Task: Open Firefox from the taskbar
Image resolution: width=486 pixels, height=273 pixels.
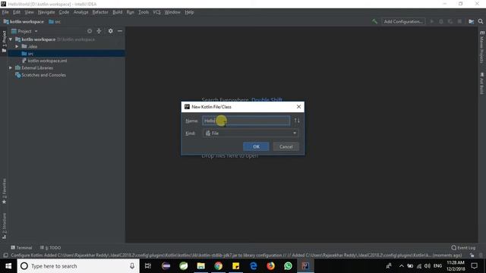Action: click(x=270, y=266)
